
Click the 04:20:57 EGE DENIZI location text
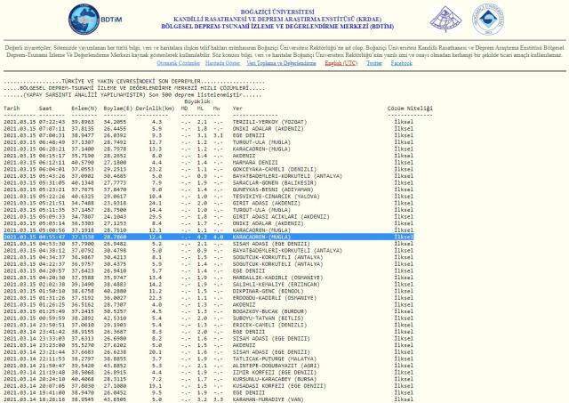249,270
